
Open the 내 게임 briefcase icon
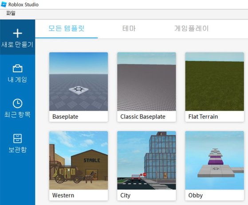point(17,68)
